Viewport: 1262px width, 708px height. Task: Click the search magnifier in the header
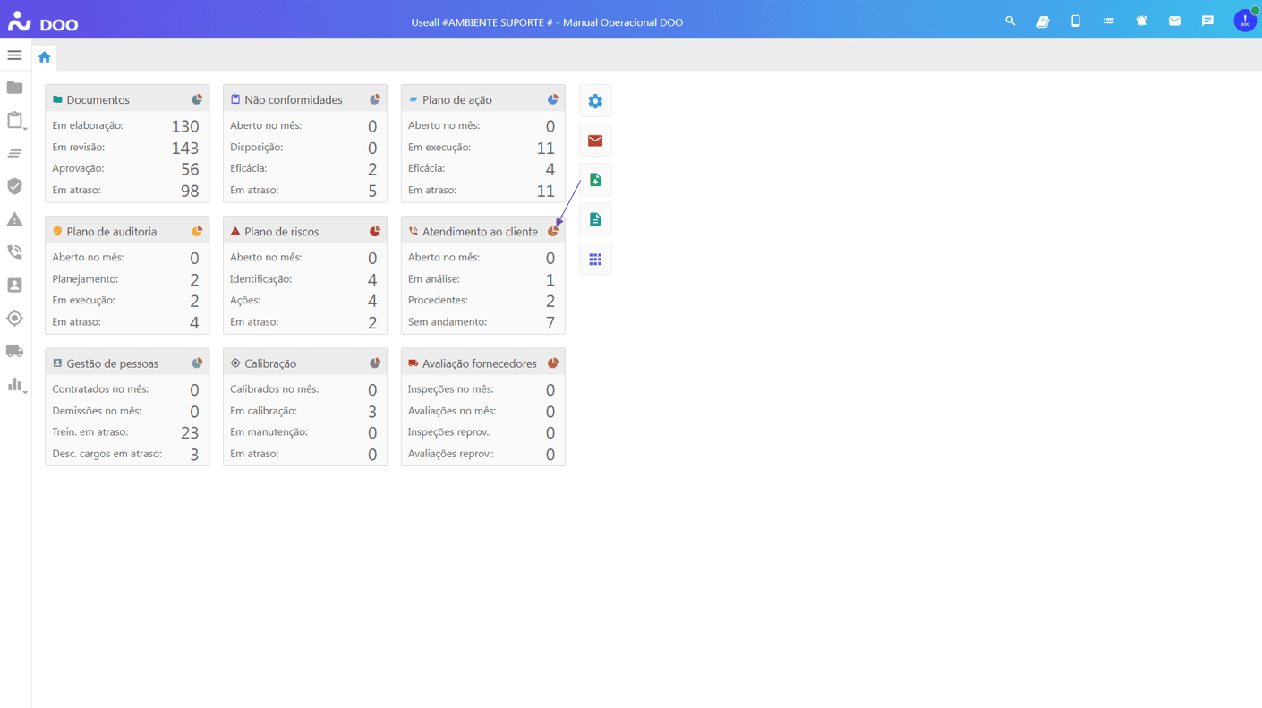(1010, 21)
